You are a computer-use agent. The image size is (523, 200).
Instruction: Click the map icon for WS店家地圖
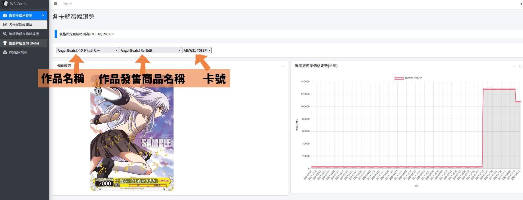[x=5, y=52]
